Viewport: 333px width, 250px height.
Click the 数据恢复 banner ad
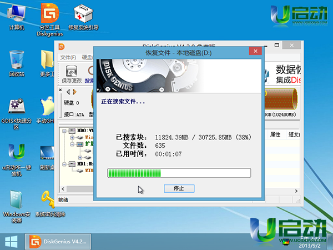tap(282, 74)
